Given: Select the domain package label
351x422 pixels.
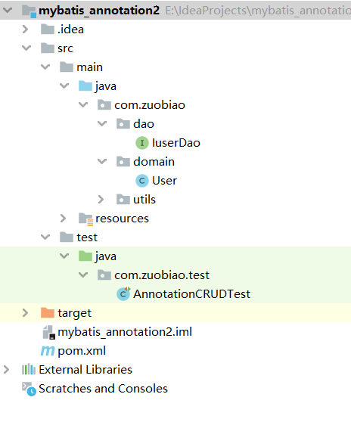Looking at the screenshot, I should (x=154, y=162).
